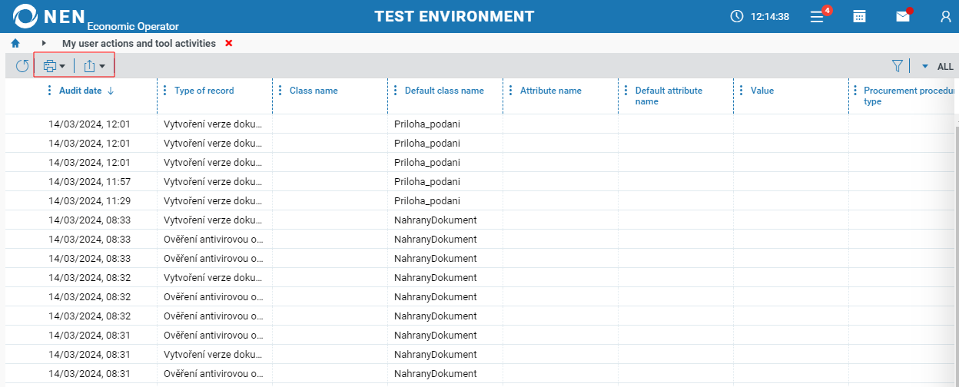This screenshot has width=959, height=387.
Task: Expand the ALL filter dropdown arrow
Action: coord(925,67)
